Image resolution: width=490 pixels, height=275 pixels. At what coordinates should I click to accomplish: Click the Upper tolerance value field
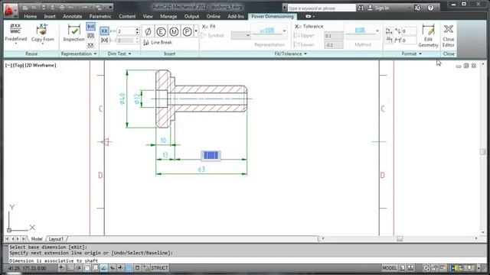334,36
